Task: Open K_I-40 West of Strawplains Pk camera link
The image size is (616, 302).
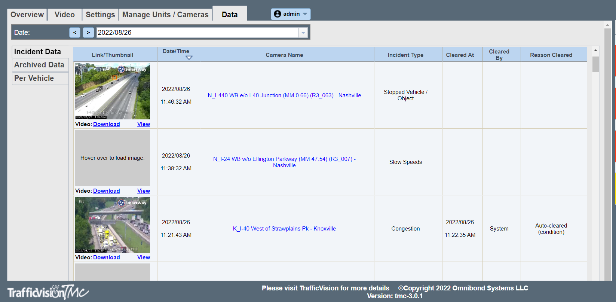Action: click(x=284, y=229)
